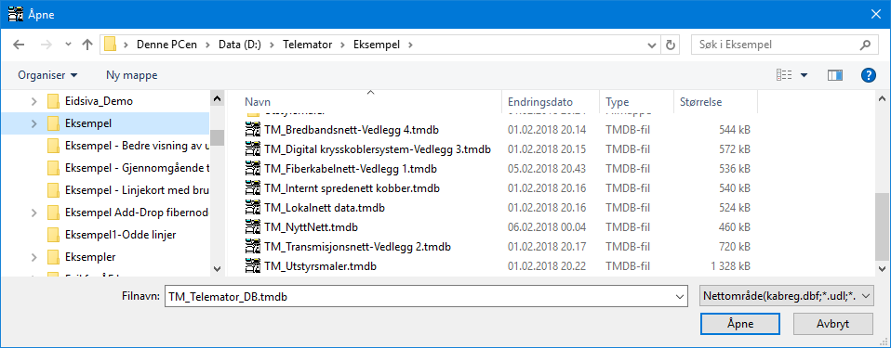Click Telemator in the address path
The width and height of the screenshot is (891, 348).
coord(308,45)
